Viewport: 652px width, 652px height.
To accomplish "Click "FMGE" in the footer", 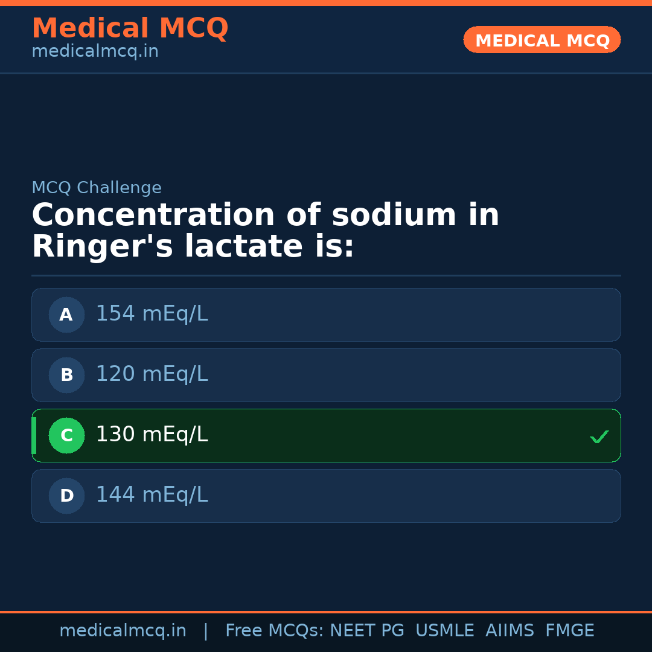I will [569, 631].
